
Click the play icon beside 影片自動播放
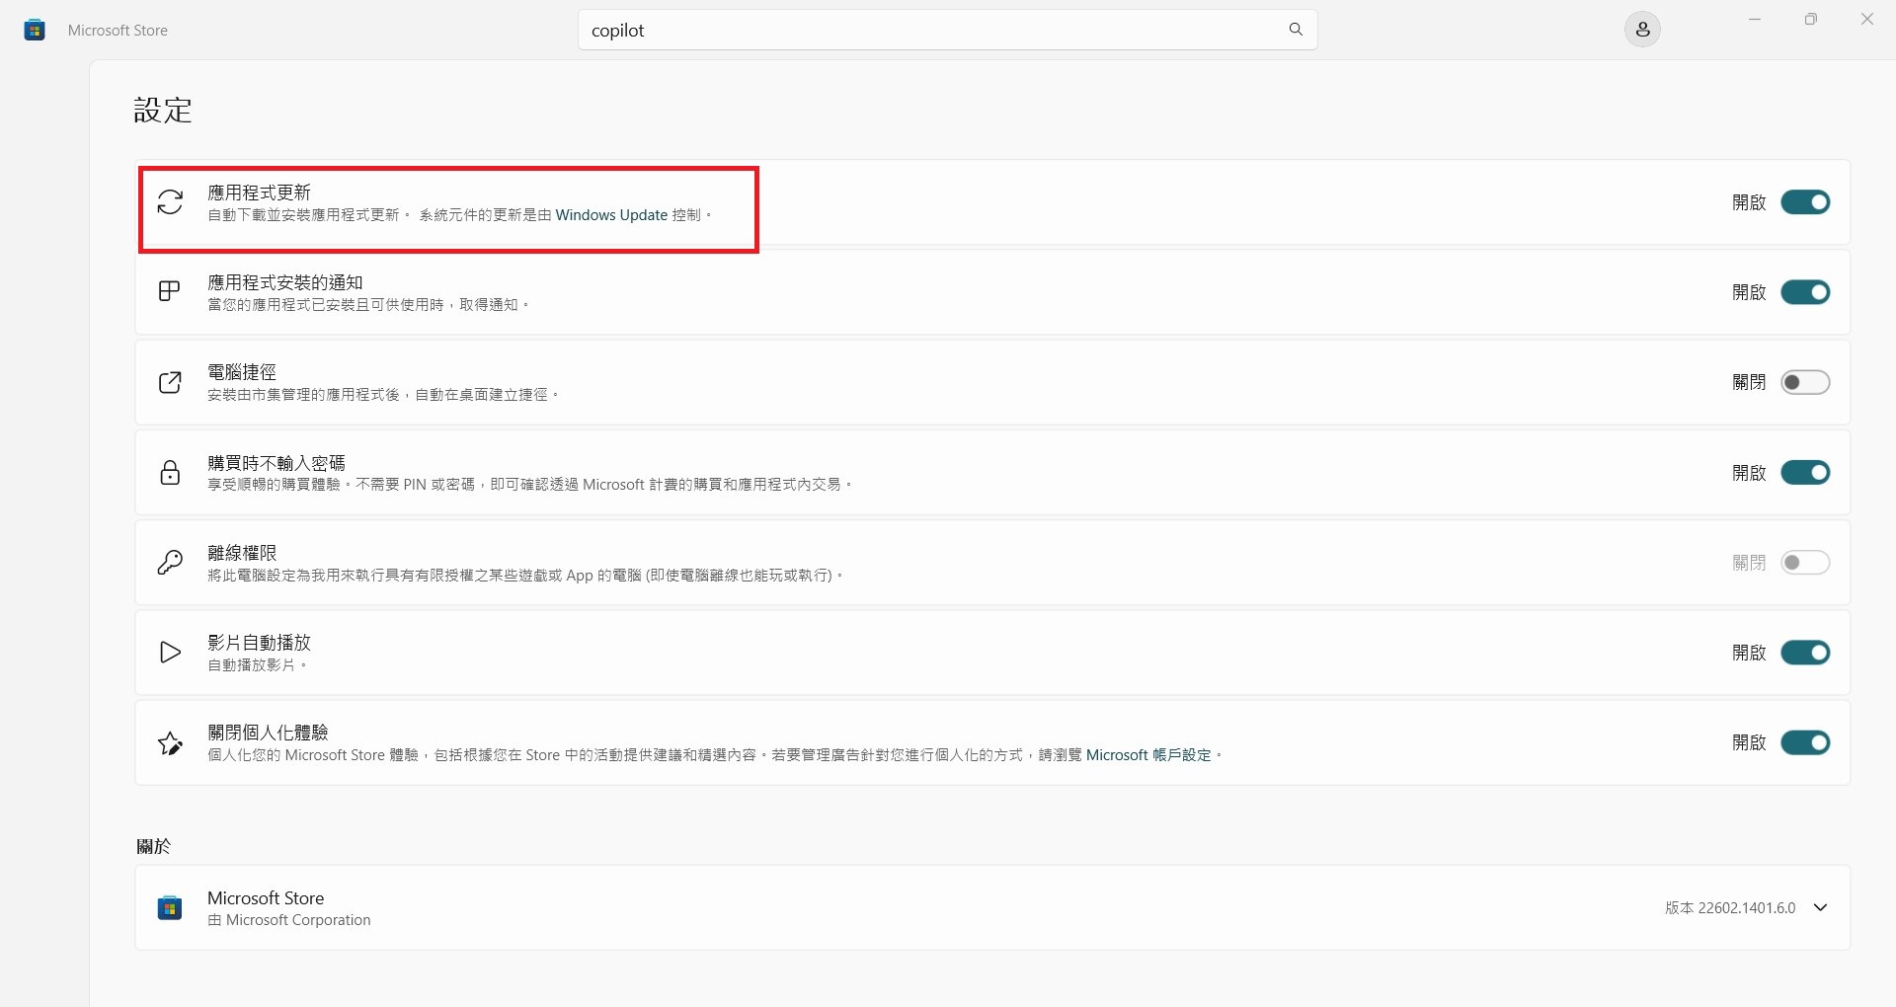(170, 653)
